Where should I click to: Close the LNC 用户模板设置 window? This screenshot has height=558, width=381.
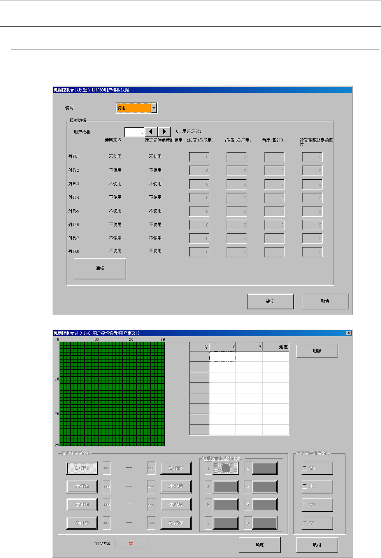coord(349,333)
